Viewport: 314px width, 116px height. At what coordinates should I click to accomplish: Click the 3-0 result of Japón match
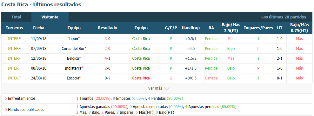(107, 39)
